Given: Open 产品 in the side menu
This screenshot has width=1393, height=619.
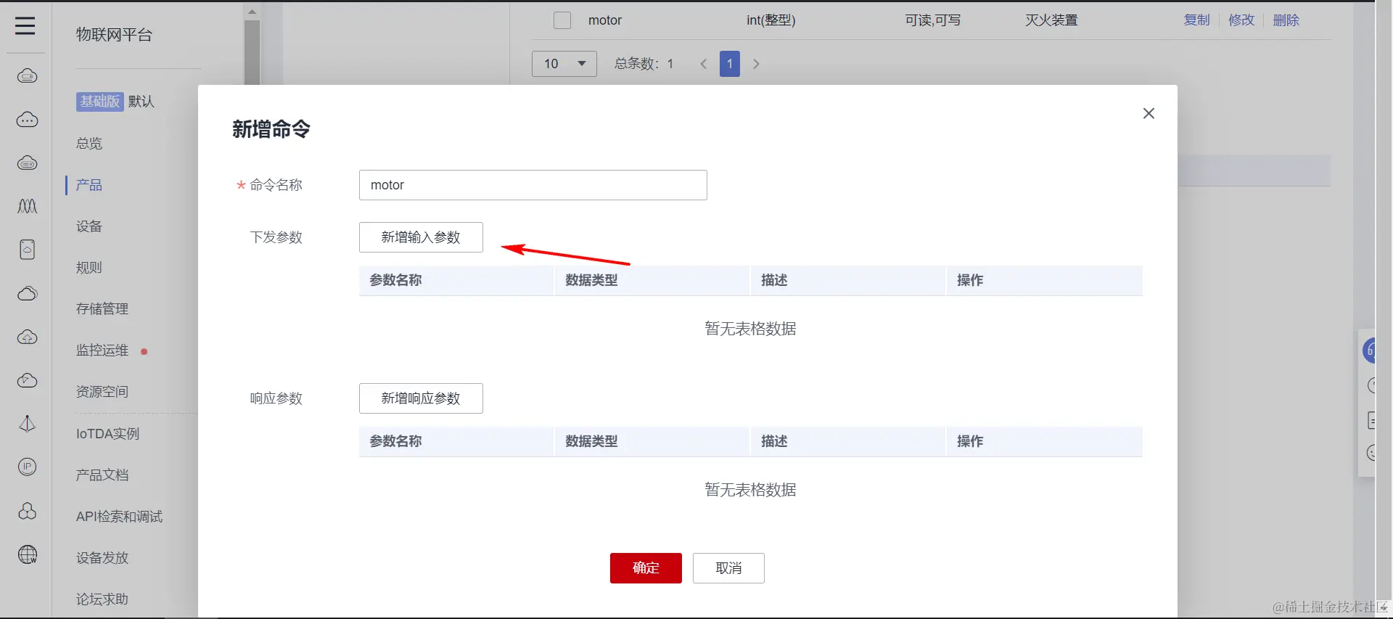Looking at the screenshot, I should tap(89, 185).
